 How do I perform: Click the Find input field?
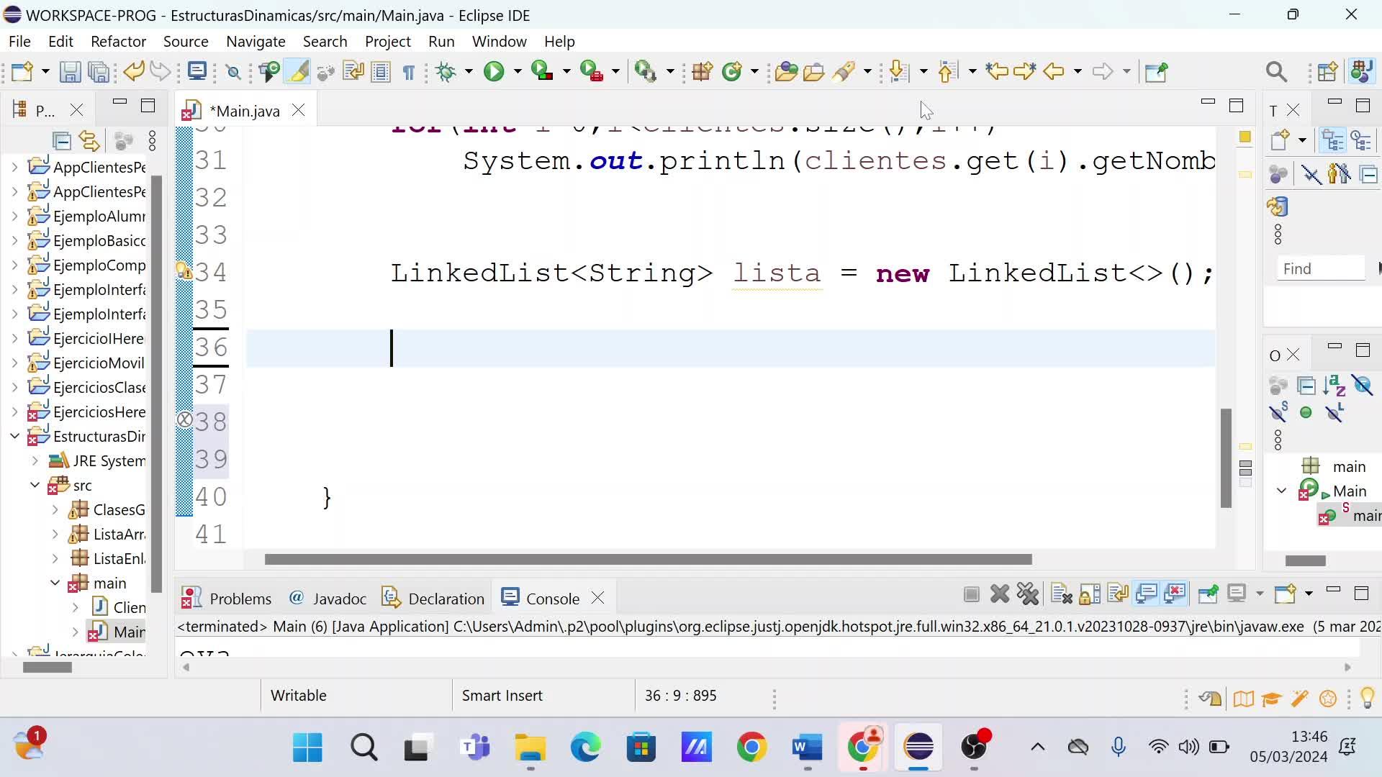tap(1320, 268)
